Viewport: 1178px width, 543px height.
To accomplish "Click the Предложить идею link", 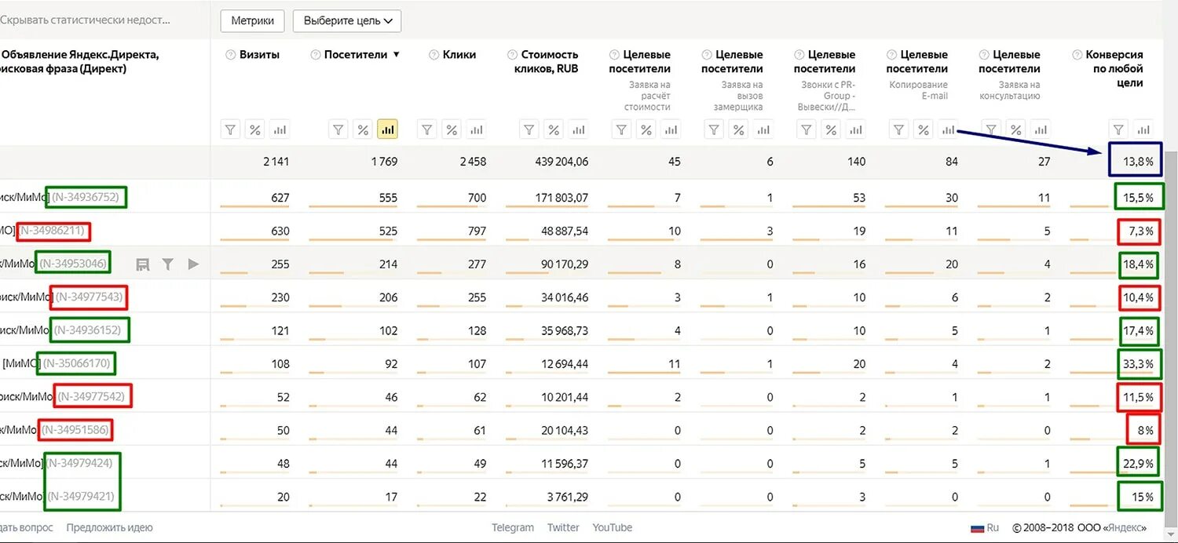I will [x=110, y=527].
